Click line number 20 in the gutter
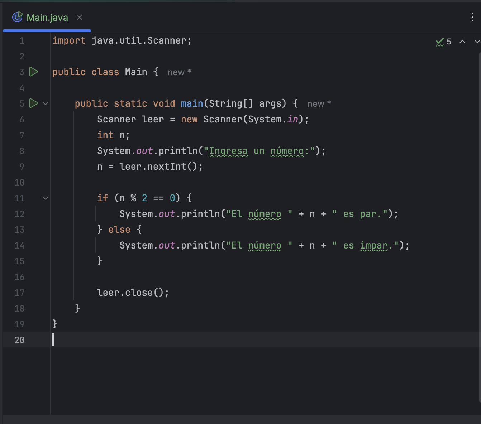Viewport: 481px width, 424px height. [x=19, y=340]
